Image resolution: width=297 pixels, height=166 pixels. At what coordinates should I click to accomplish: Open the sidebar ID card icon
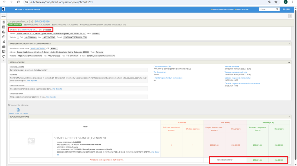point(3,47)
